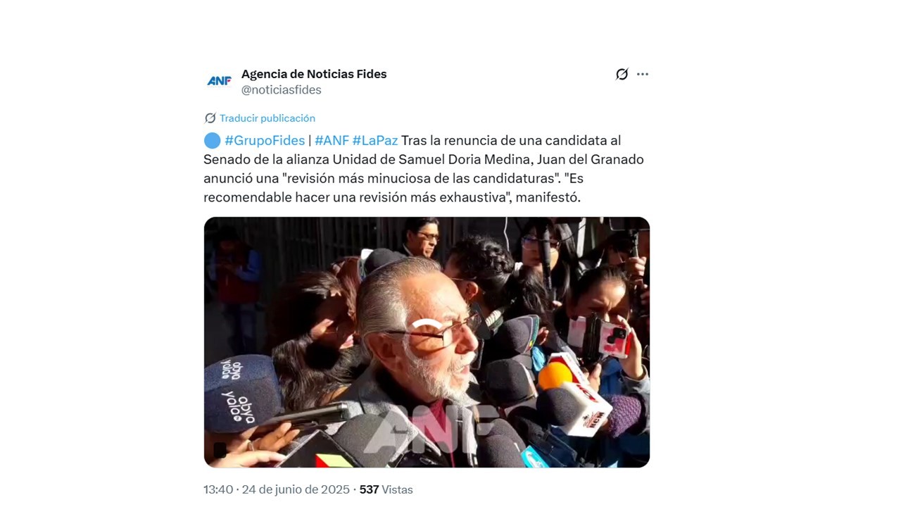Viewport: 901px width, 507px height.
Task: Open the 13:40 · 24 de junio de 2025 timestamp
Action: tap(277, 489)
